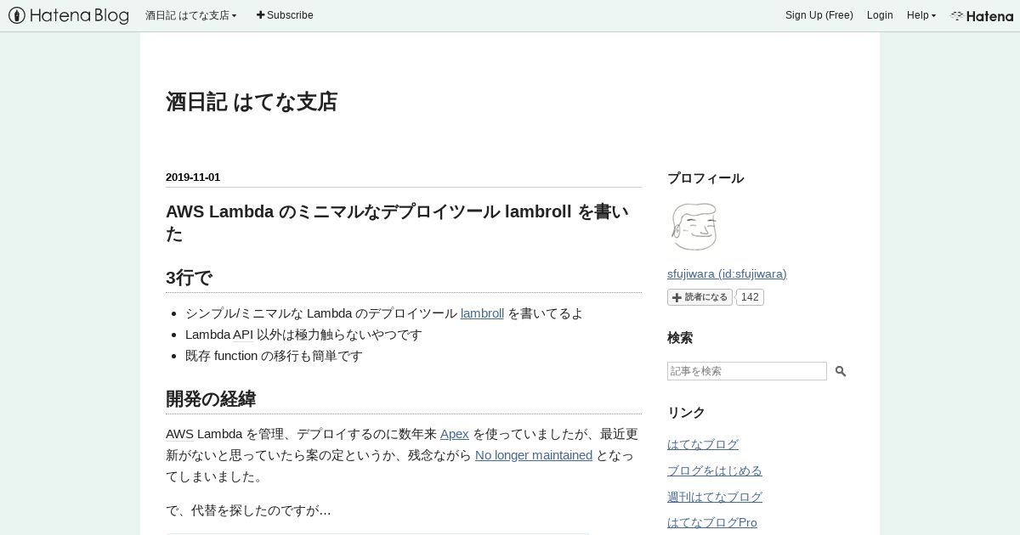The image size is (1020, 535).
Task: Click the リンク sidebar heading
Action: 687,413
